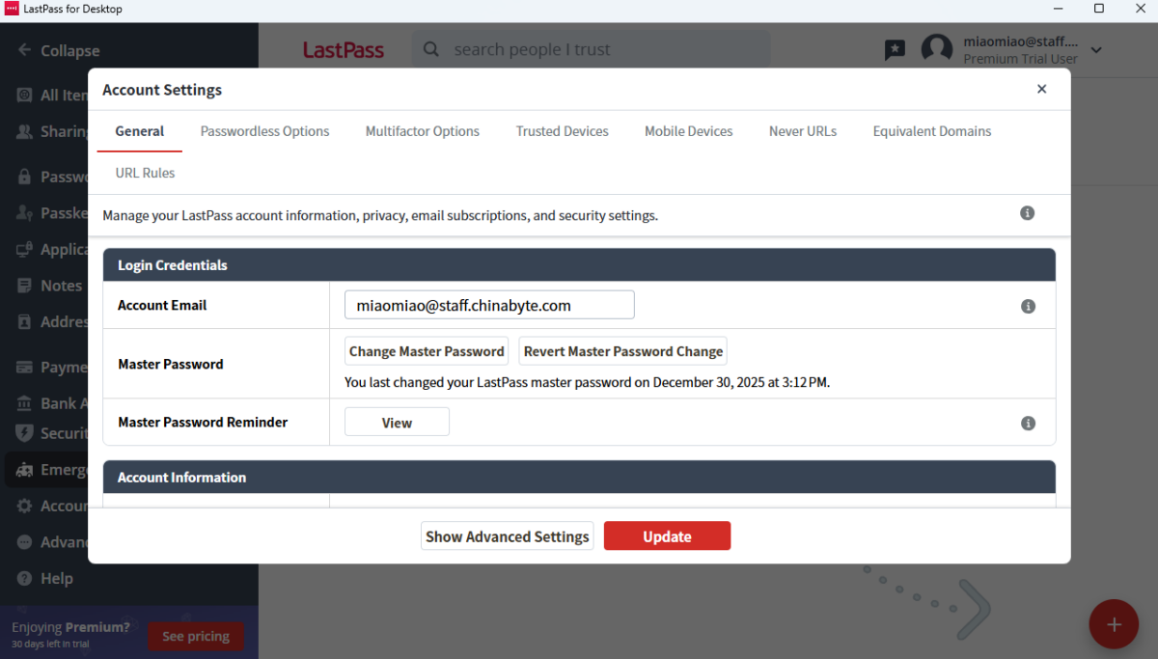Click the info icon beside Account Email

1028,306
